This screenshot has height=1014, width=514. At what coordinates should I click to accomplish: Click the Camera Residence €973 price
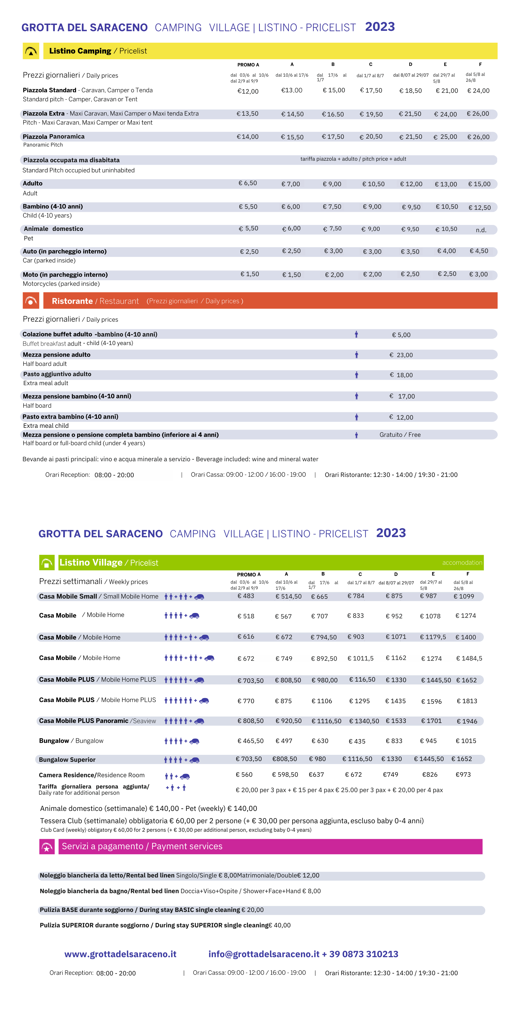click(x=463, y=774)
